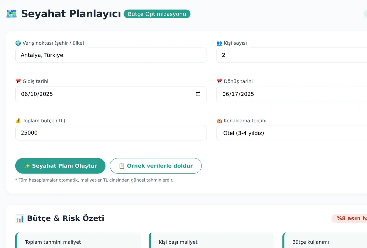Click the money bag icon of Toplam bütçe

coord(18,121)
